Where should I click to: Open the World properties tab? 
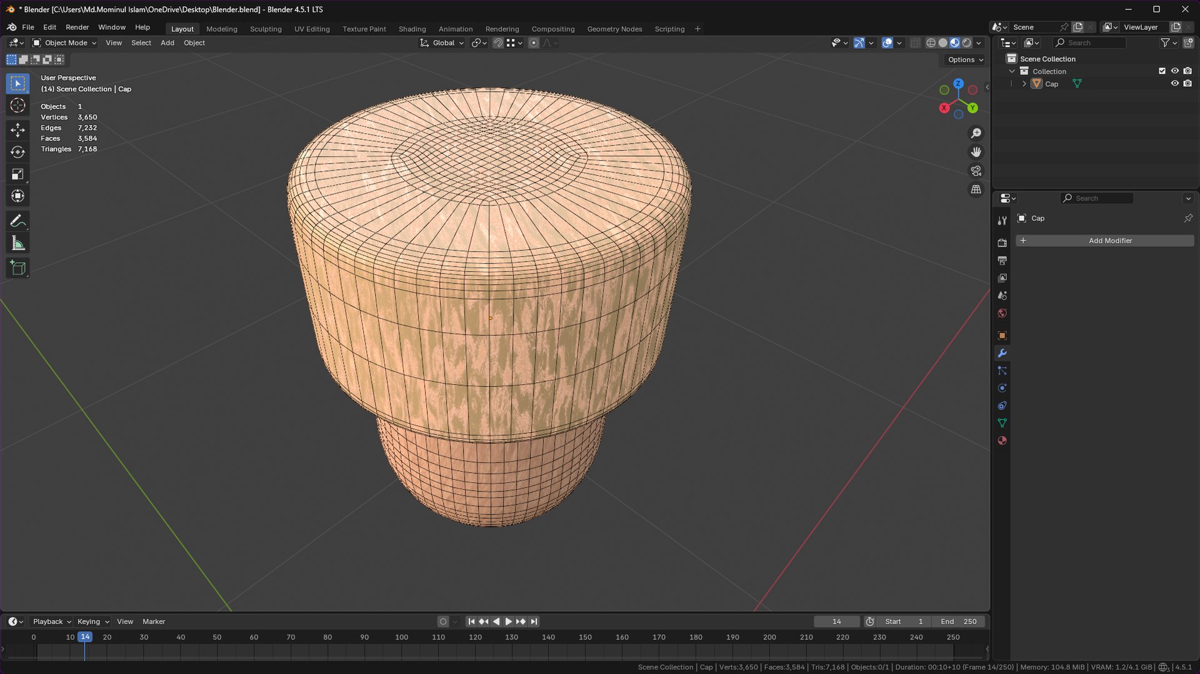[1002, 313]
